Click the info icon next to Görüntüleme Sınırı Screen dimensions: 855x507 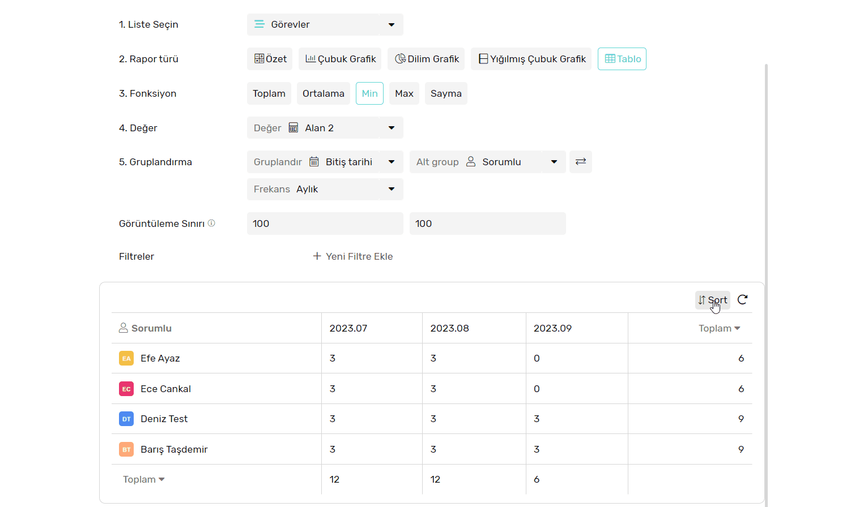click(211, 223)
